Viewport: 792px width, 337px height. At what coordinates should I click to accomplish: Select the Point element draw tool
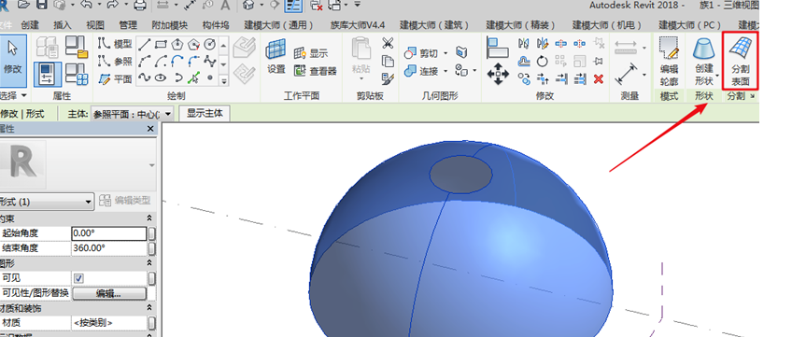click(209, 77)
